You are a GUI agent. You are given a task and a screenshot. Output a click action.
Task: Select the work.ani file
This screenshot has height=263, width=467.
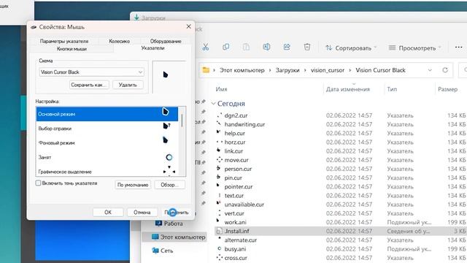tap(235, 222)
